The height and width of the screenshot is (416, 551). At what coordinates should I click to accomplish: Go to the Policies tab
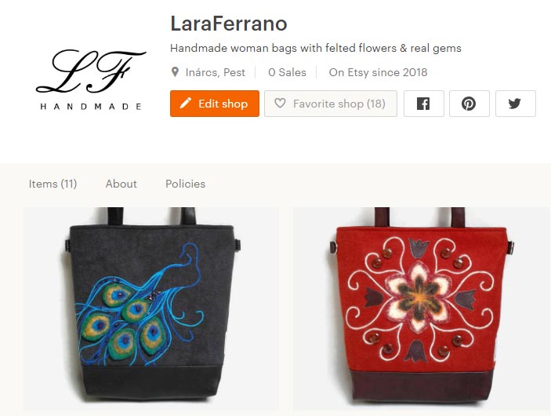tap(185, 184)
